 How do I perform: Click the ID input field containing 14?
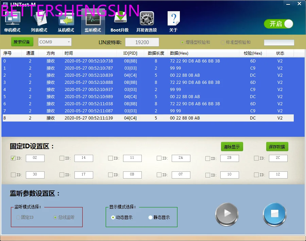pyautogui.click(x=84, y=158)
